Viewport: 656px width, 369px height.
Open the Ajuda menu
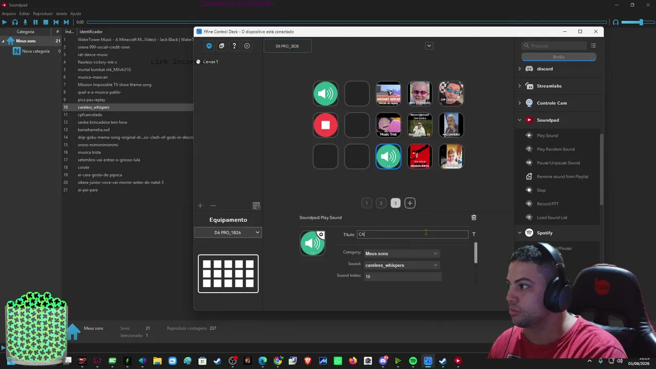pyautogui.click(x=75, y=13)
